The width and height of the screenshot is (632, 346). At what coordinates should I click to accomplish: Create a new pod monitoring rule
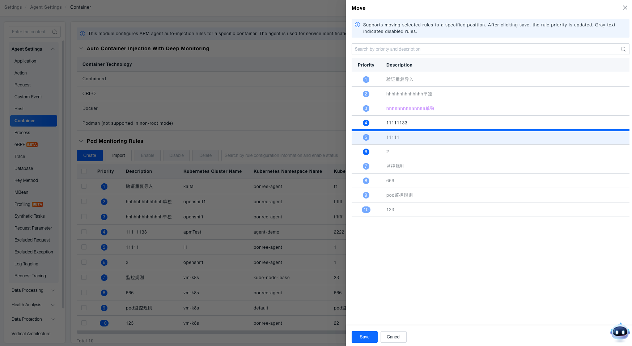[90, 155]
